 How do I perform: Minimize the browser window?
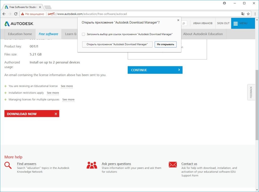click(234, 3)
